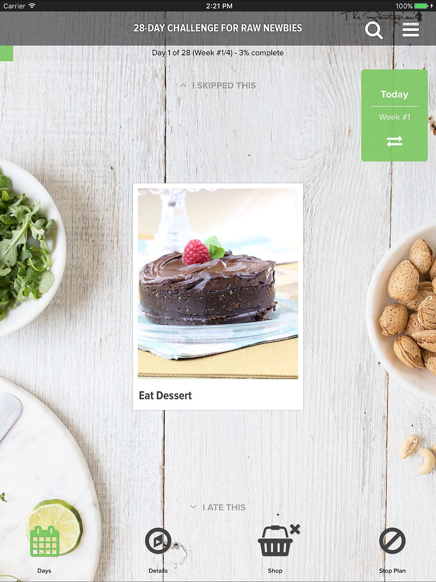Open the hamburger menu icon
The width and height of the screenshot is (436, 582).
click(410, 30)
